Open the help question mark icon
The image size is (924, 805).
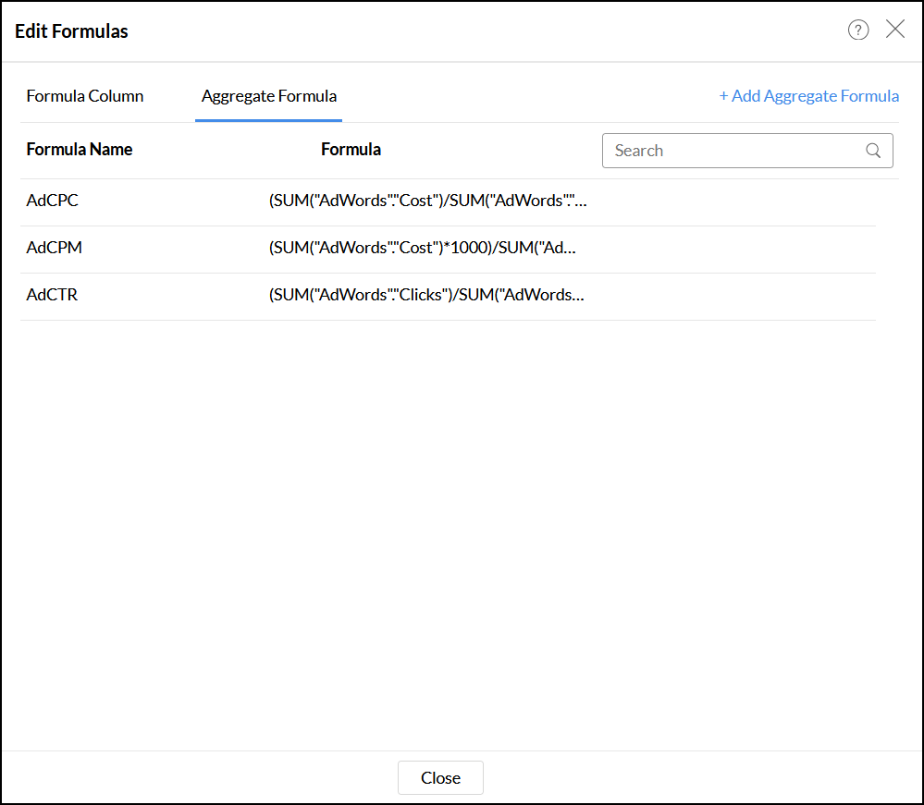tap(858, 30)
